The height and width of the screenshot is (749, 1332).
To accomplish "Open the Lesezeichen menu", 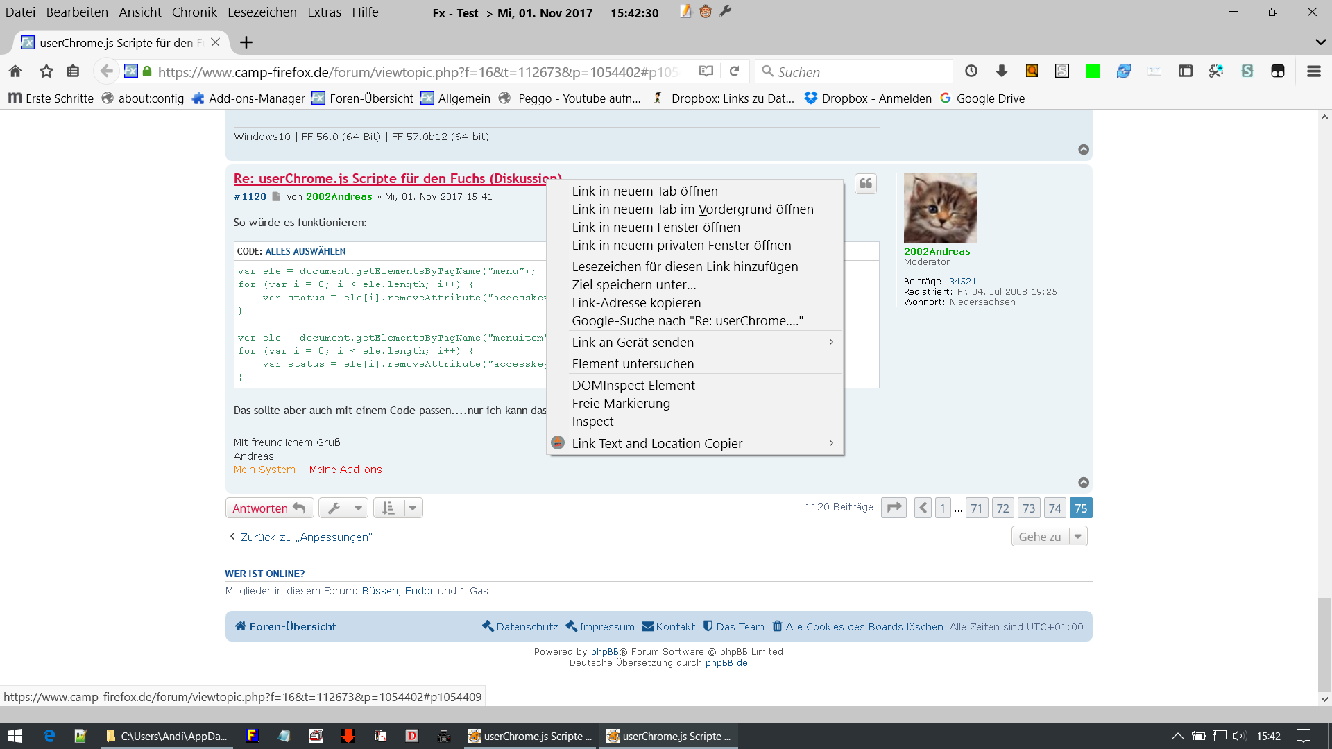I will click(x=262, y=12).
